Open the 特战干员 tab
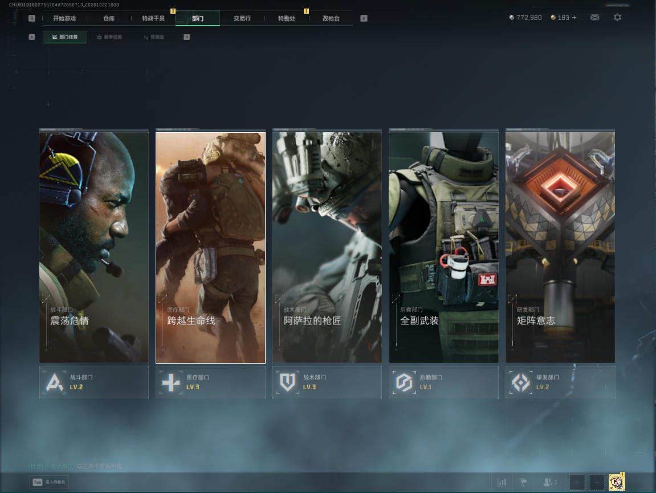Screen dimensions: 656x493 point(153,18)
